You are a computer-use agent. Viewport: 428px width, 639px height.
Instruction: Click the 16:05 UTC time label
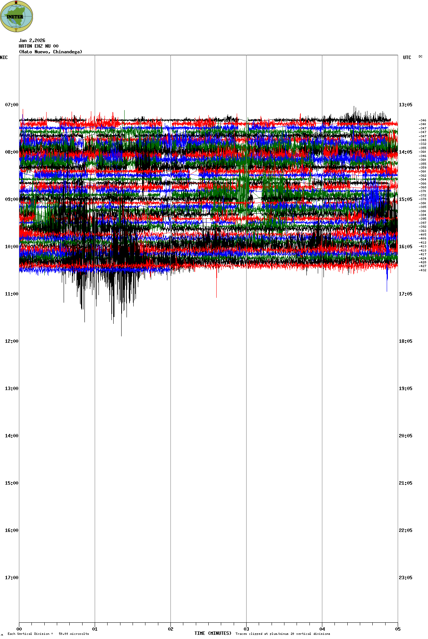click(405, 247)
